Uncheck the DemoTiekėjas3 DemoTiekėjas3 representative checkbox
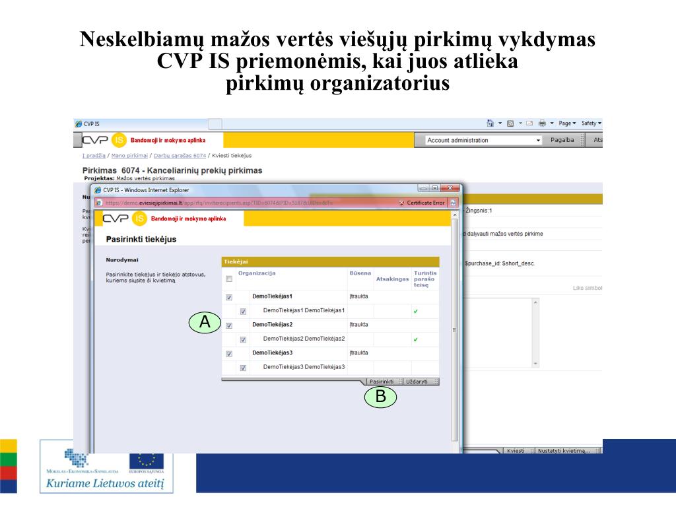 pos(243,368)
